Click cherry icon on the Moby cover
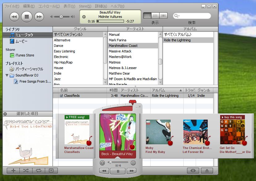The image size is (256, 181). pos(170,141)
